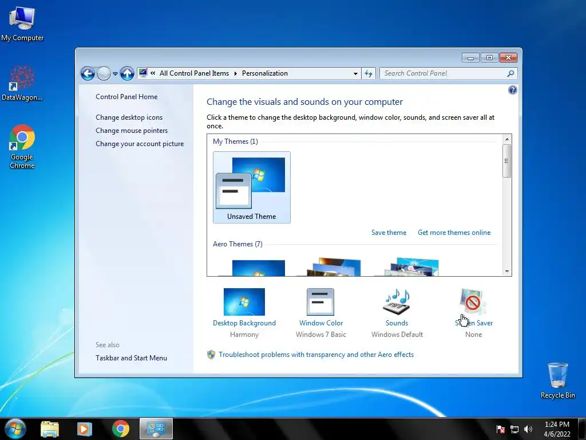
Task: Click Window Color label text
Action: (x=320, y=323)
